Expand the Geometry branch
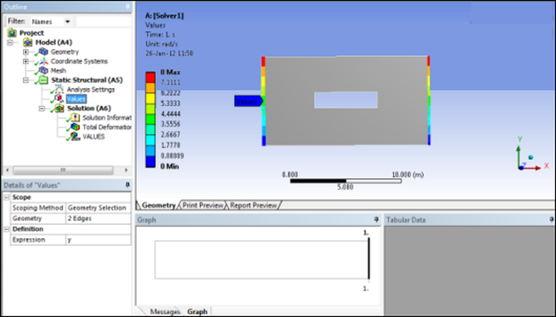The width and height of the screenshot is (556, 317). tap(26, 51)
